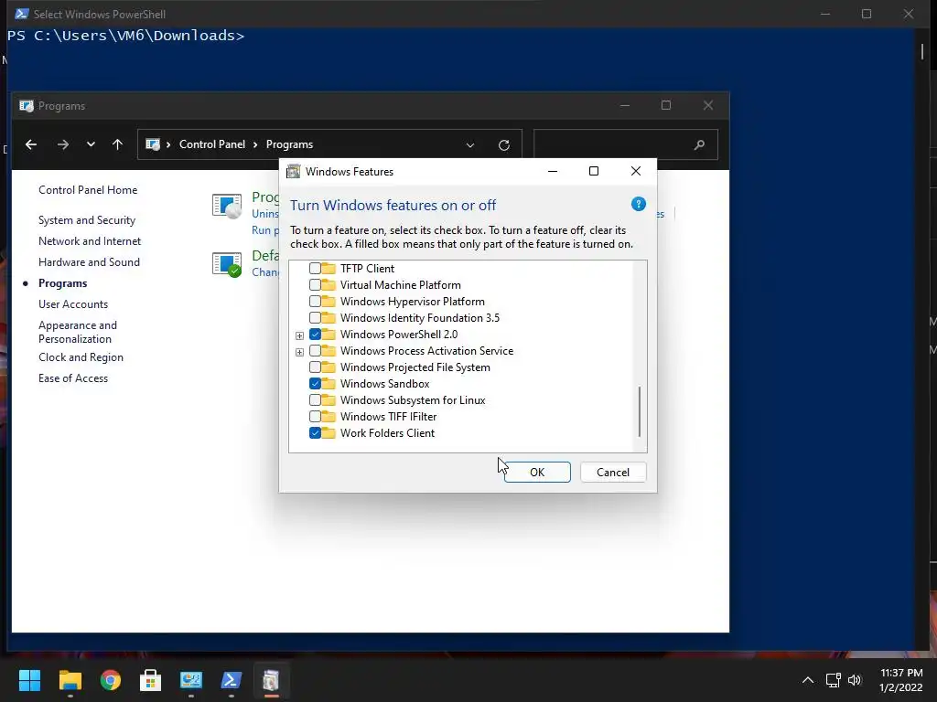Go forward in Programs window
The height and width of the screenshot is (702, 937).
(63, 144)
